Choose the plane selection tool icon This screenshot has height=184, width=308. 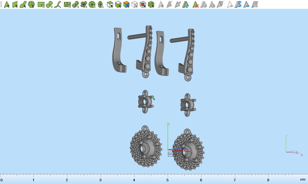pyautogui.click(x=15, y=4)
